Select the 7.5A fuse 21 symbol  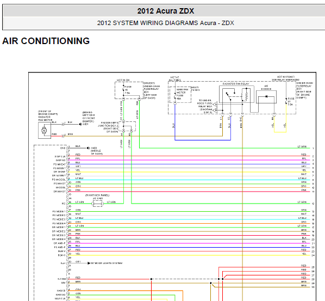tap(286, 101)
